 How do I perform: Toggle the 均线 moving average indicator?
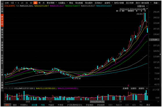tap(43, 105)
